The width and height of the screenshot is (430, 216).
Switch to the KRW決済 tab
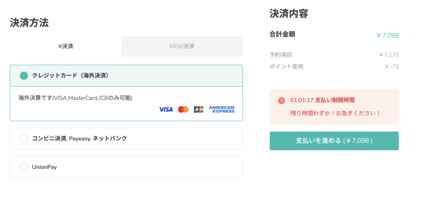click(182, 46)
